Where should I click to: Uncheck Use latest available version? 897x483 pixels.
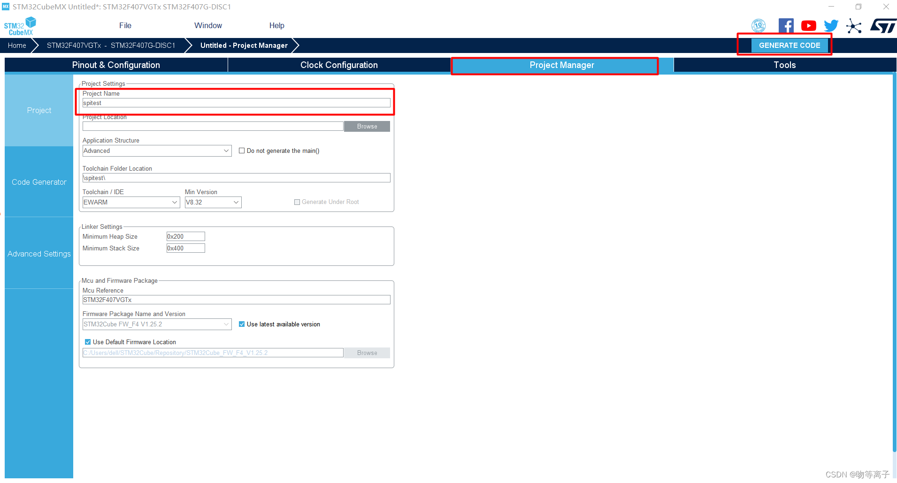coord(242,324)
